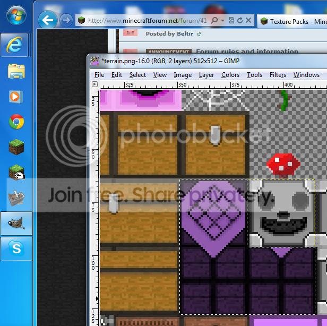
Task: Expand the address bar search dropdown arrow
Action: click(222, 21)
